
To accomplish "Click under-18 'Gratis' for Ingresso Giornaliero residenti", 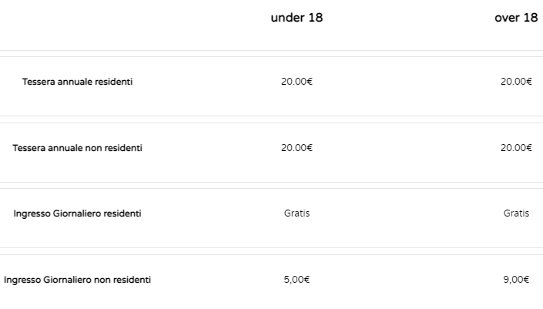I will pyautogui.click(x=297, y=213).
